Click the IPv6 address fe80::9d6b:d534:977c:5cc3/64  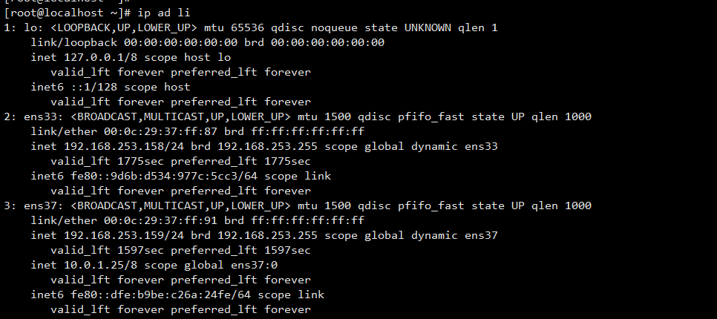tap(164, 177)
